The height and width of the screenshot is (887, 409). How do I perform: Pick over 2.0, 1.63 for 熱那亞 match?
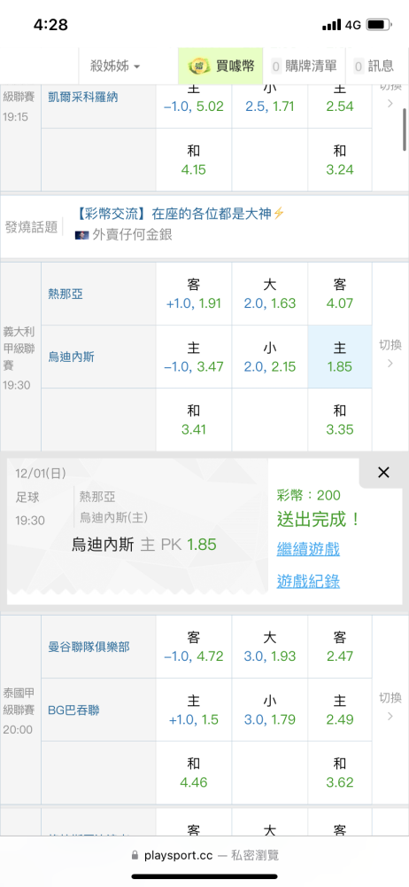click(x=270, y=294)
